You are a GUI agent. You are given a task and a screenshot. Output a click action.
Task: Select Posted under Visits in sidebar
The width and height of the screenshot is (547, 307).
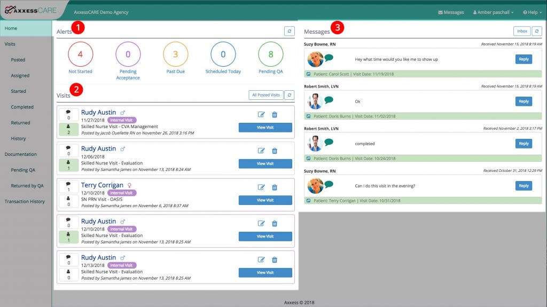(x=18, y=60)
